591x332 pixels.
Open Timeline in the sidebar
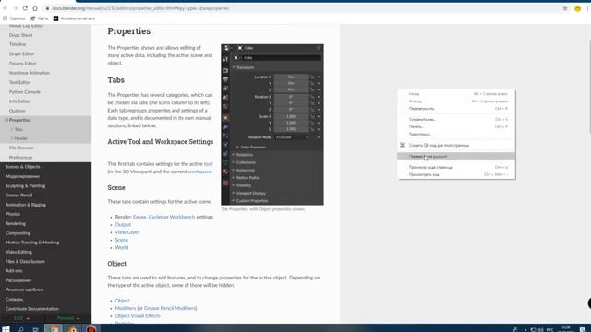pos(18,44)
